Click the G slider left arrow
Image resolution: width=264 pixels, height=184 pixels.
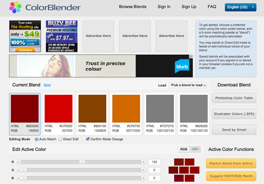point(19,170)
